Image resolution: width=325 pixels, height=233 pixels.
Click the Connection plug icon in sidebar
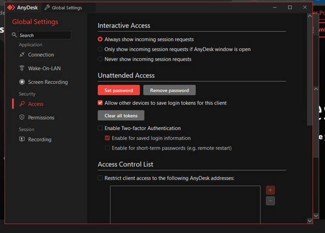tap(22, 55)
